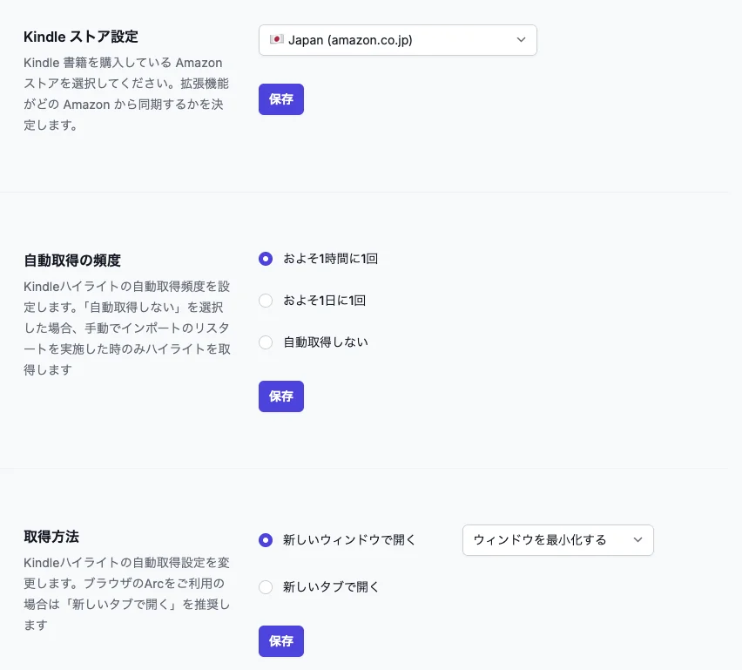The image size is (742, 670).
Task: Save the Kindle ストア設定 section
Action: tap(281, 99)
